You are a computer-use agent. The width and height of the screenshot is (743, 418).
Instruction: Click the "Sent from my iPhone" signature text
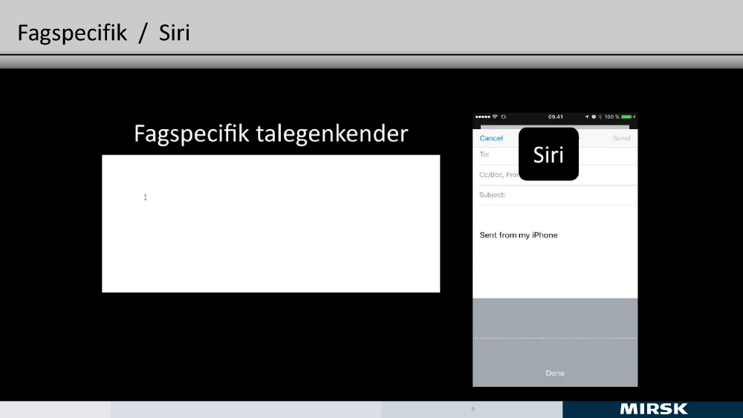point(519,235)
